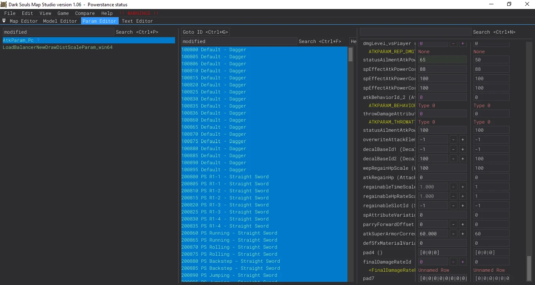Image resolution: width=535 pixels, height=285 pixels.
Task: Edit the pad4 value field
Action: pyautogui.click(x=443, y=253)
